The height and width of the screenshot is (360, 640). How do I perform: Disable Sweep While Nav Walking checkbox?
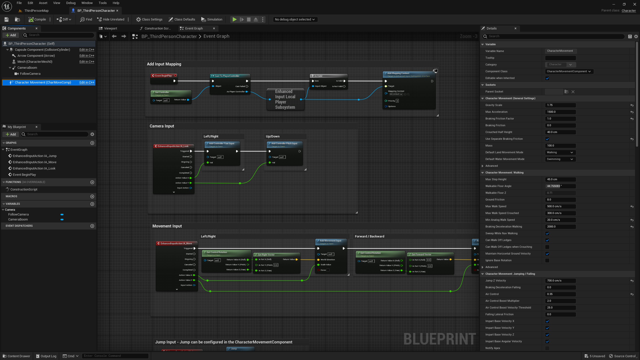click(x=547, y=233)
